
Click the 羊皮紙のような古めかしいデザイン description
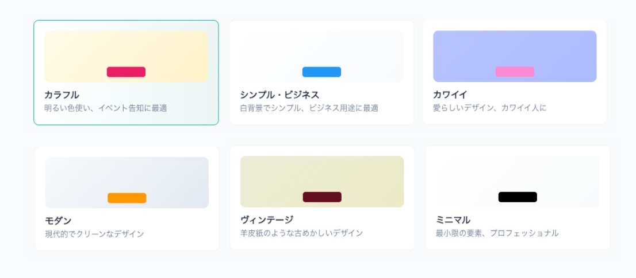(301, 233)
